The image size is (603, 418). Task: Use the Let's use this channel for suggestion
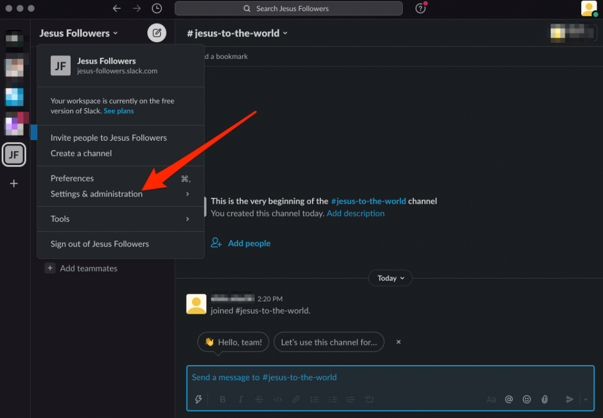(x=329, y=342)
